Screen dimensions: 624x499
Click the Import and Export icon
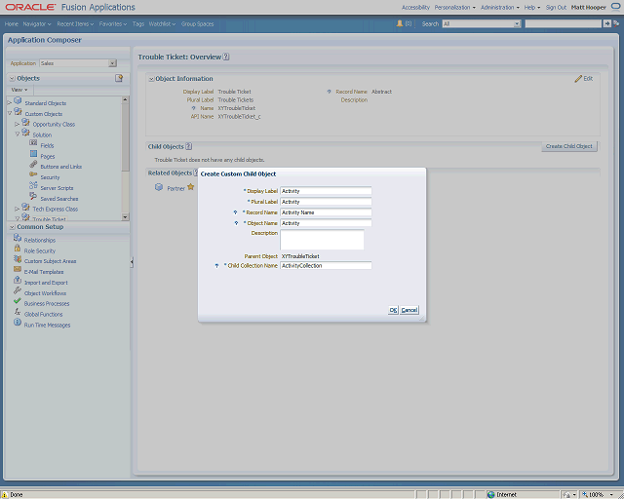[x=18, y=280]
